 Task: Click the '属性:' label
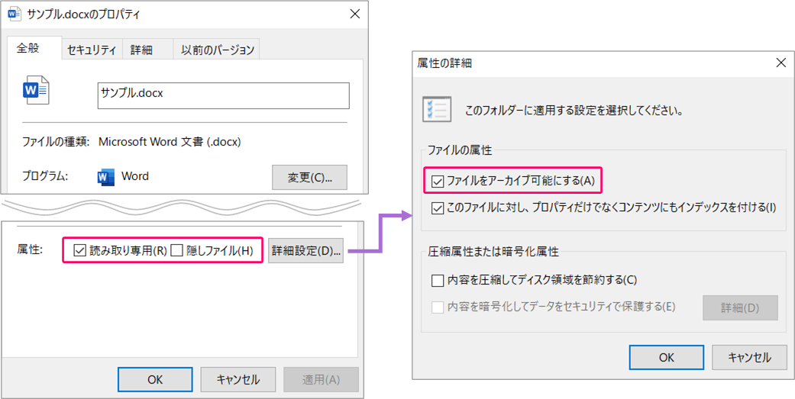[x=30, y=250]
